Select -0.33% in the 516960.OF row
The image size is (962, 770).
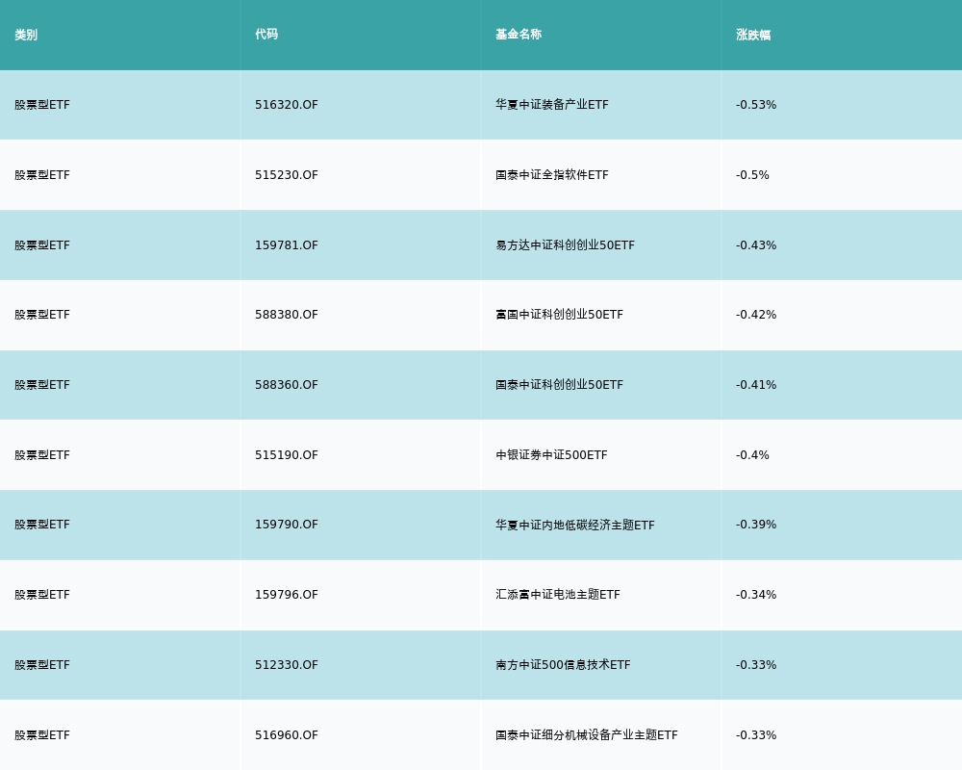[x=756, y=735]
